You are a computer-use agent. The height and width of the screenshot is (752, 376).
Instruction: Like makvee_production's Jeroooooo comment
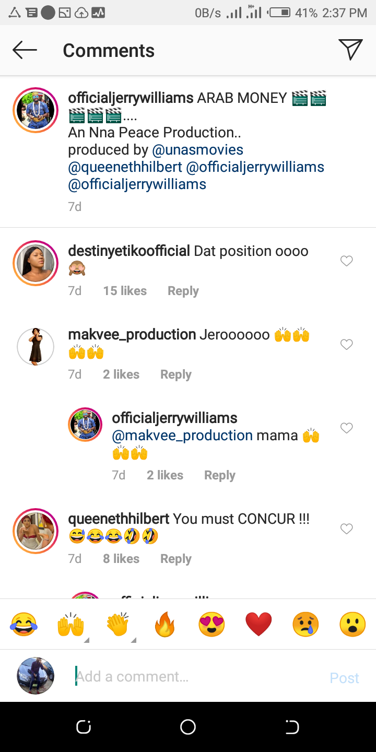(x=347, y=345)
